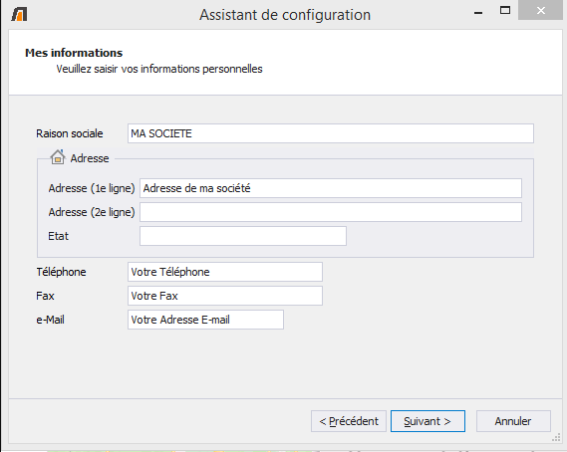Go back with the Précédent button

click(349, 421)
